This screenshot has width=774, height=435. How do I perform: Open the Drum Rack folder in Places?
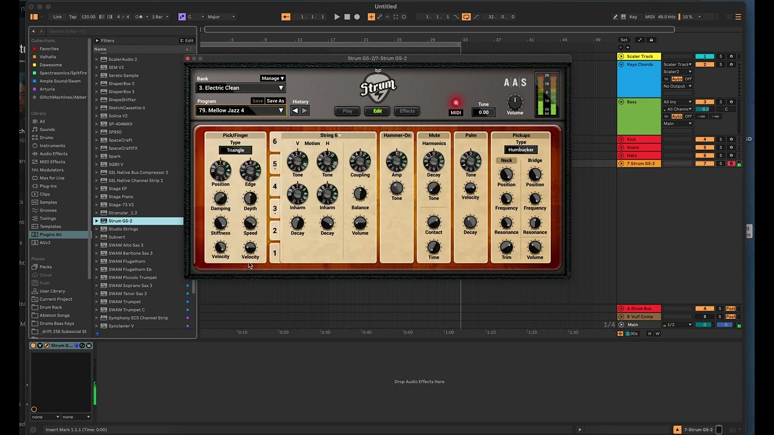(x=51, y=307)
